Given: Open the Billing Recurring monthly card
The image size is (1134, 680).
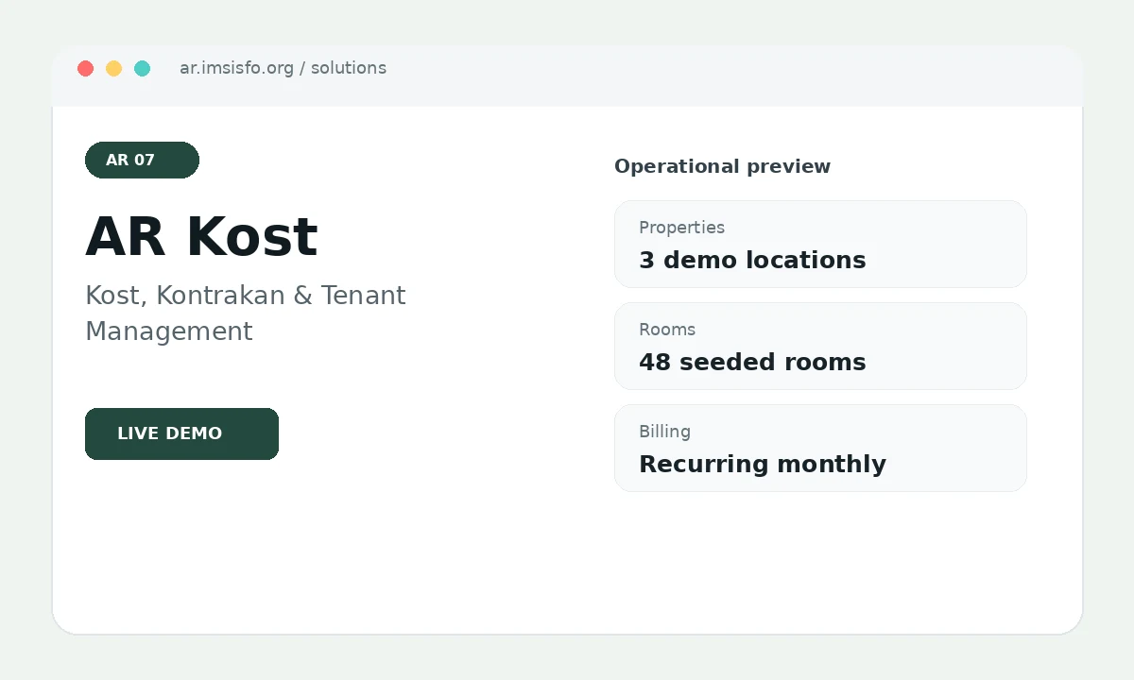Looking at the screenshot, I should pos(820,448).
